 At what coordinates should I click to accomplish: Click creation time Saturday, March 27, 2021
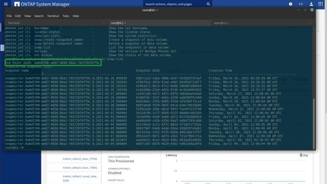tap(245, 94)
